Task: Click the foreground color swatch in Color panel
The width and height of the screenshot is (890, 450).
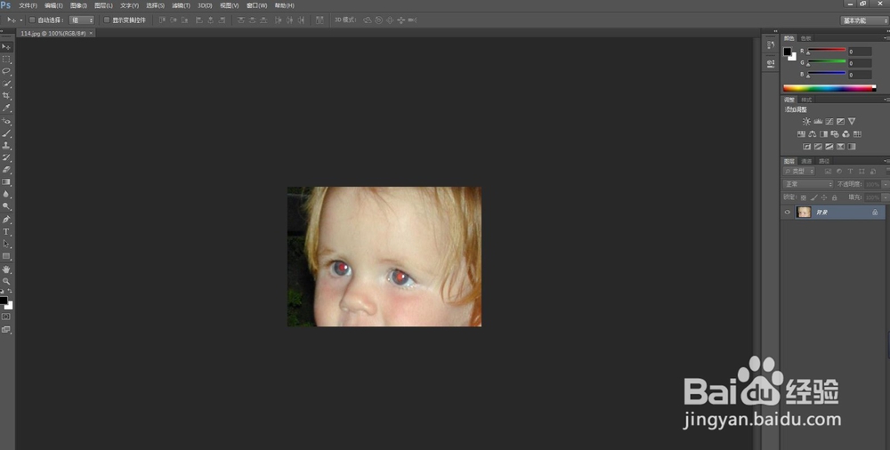Action: (x=788, y=52)
